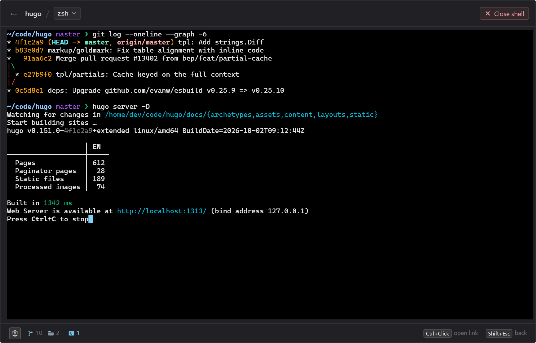
Task: Open the http://localhost:1313/ link
Action: pos(162,211)
